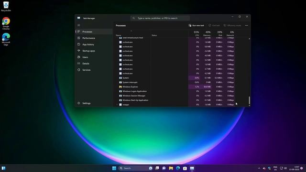Open the Chat app from the taskbar
This screenshot has height=172, width=306.
[x=164, y=168]
